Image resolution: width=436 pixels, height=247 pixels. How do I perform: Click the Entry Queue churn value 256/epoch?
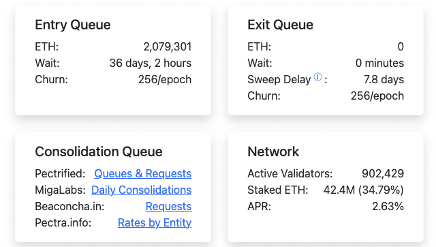[x=165, y=80]
